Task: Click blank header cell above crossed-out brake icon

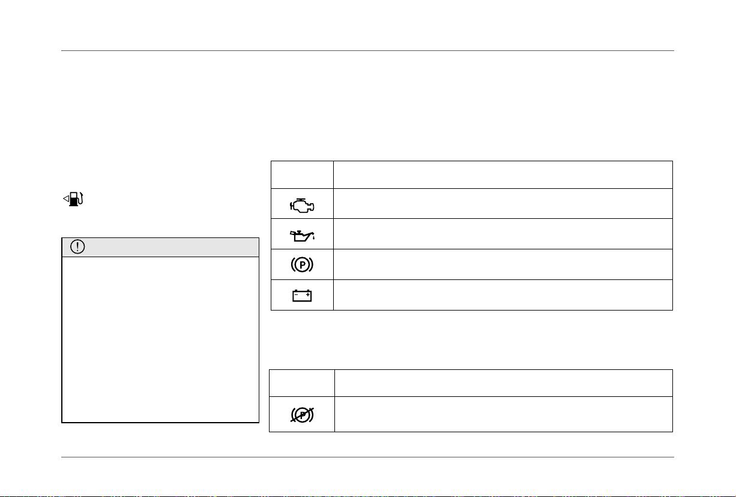Action: [302, 383]
